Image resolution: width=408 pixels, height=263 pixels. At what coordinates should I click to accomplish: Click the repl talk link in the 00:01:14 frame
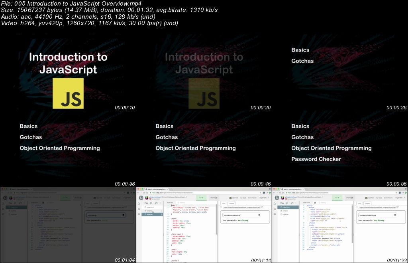pos(234,198)
